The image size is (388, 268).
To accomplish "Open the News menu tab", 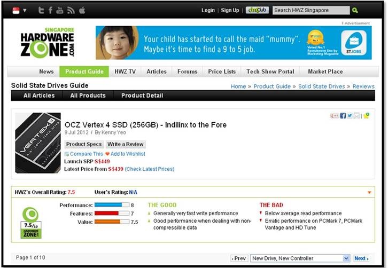I will coord(46,72).
